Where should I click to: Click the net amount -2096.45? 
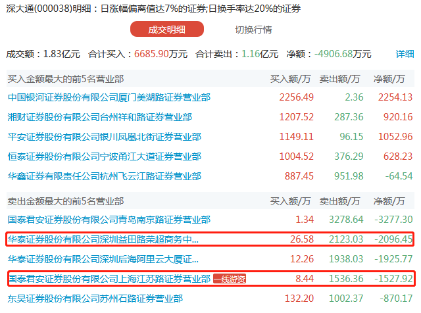393,239
